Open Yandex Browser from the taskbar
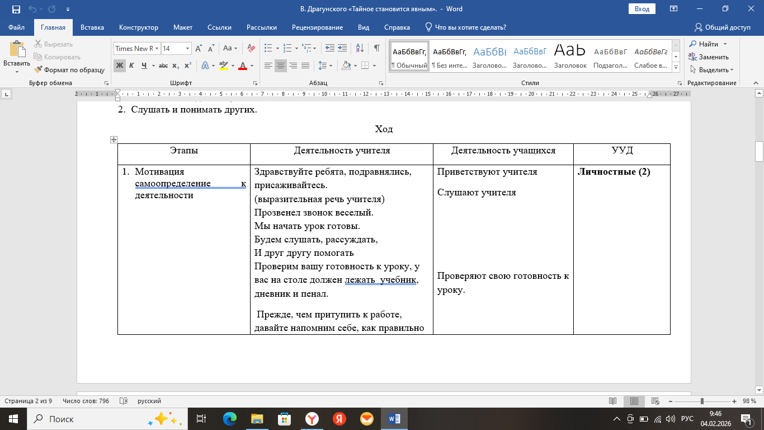764x430 pixels. [312, 419]
